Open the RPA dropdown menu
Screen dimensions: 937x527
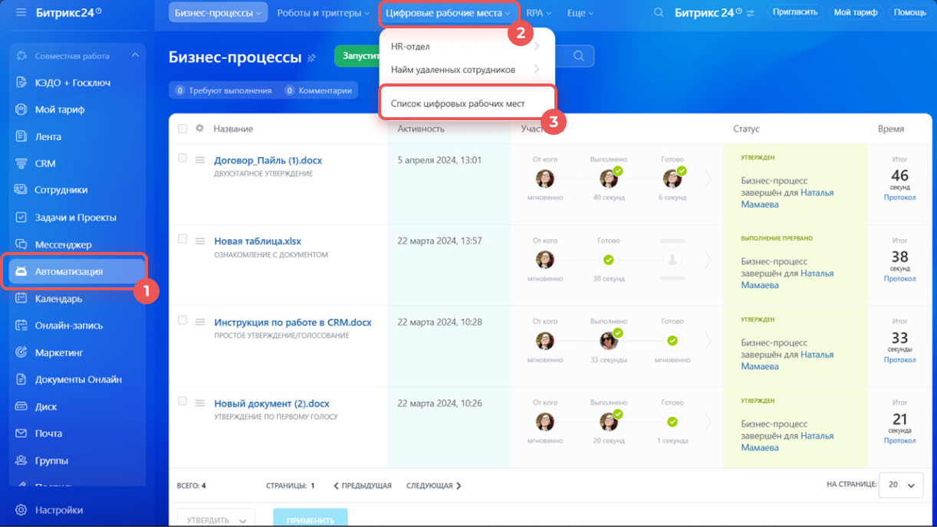pyautogui.click(x=539, y=13)
